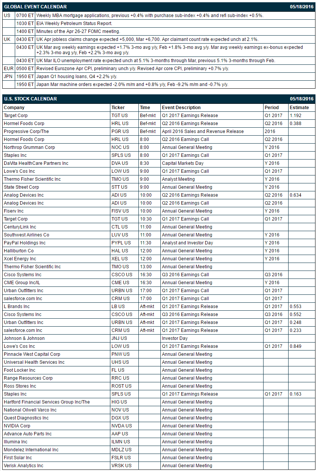Image resolution: width=317 pixels, height=471 pixels.
Task: Select Halliburton Co
Action: [x=19, y=251]
